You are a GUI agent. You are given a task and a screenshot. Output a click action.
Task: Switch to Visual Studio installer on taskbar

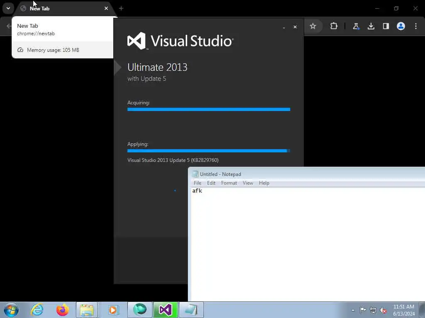click(165, 310)
